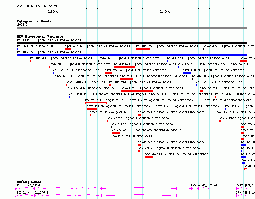Viewport: 255px width, 199px height.
Task: Open esv3659789 (Besenbacher2015) variant
Action: point(229,100)
